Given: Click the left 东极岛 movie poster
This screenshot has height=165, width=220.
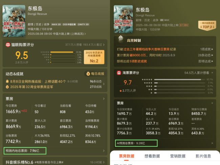Looking at the screenshot, I should tap(14, 21).
